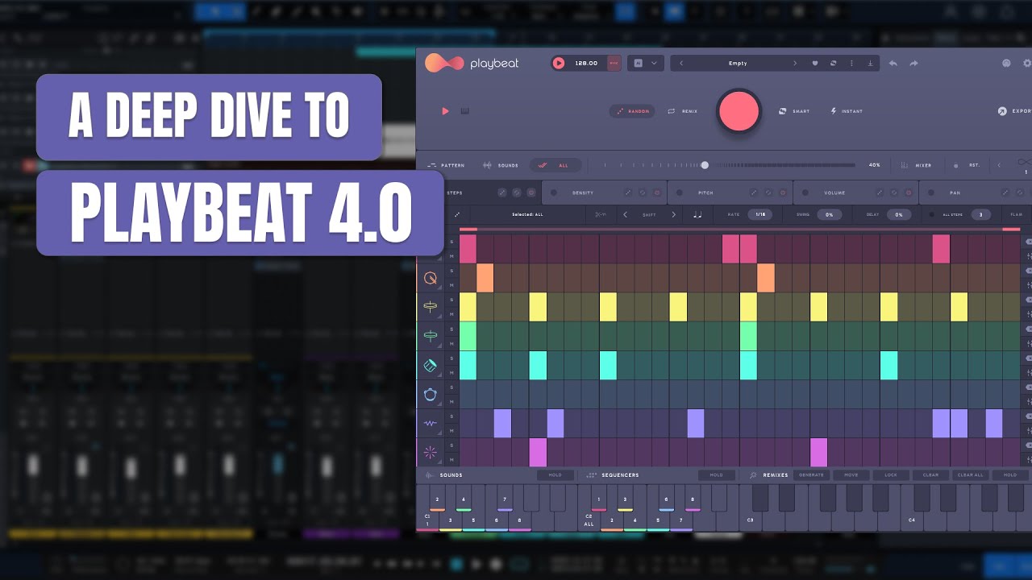Open the user account icon
The image size is (1032, 580).
1006,63
